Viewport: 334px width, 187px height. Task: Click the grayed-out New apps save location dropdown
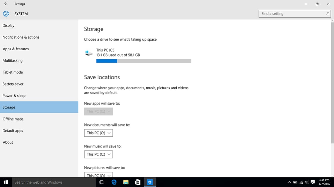(x=99, y=111)
